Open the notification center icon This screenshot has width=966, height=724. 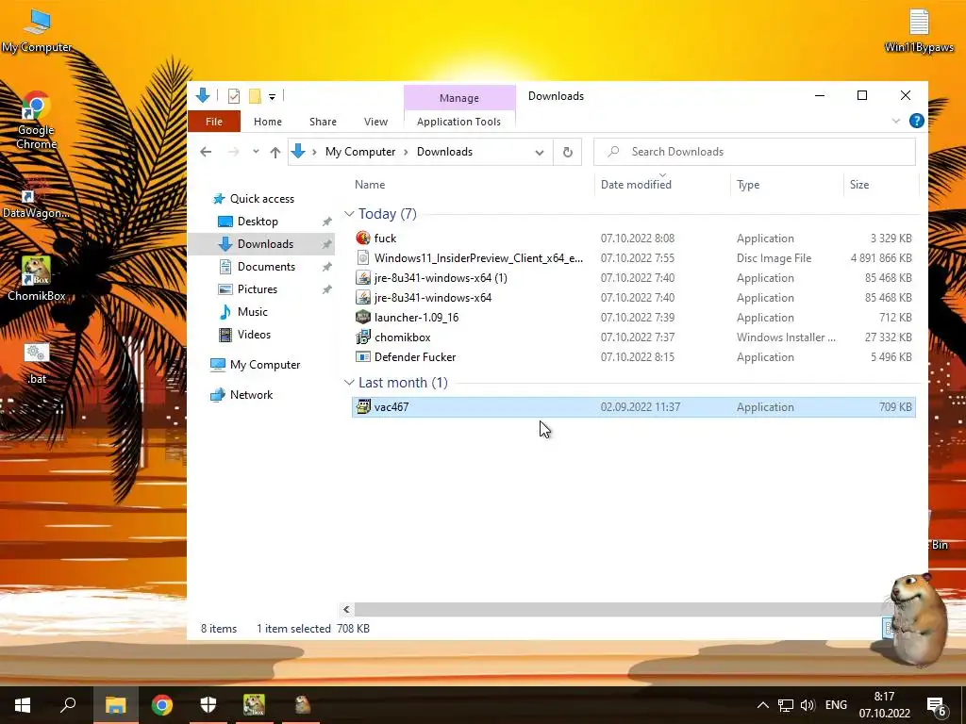(937, 705)
